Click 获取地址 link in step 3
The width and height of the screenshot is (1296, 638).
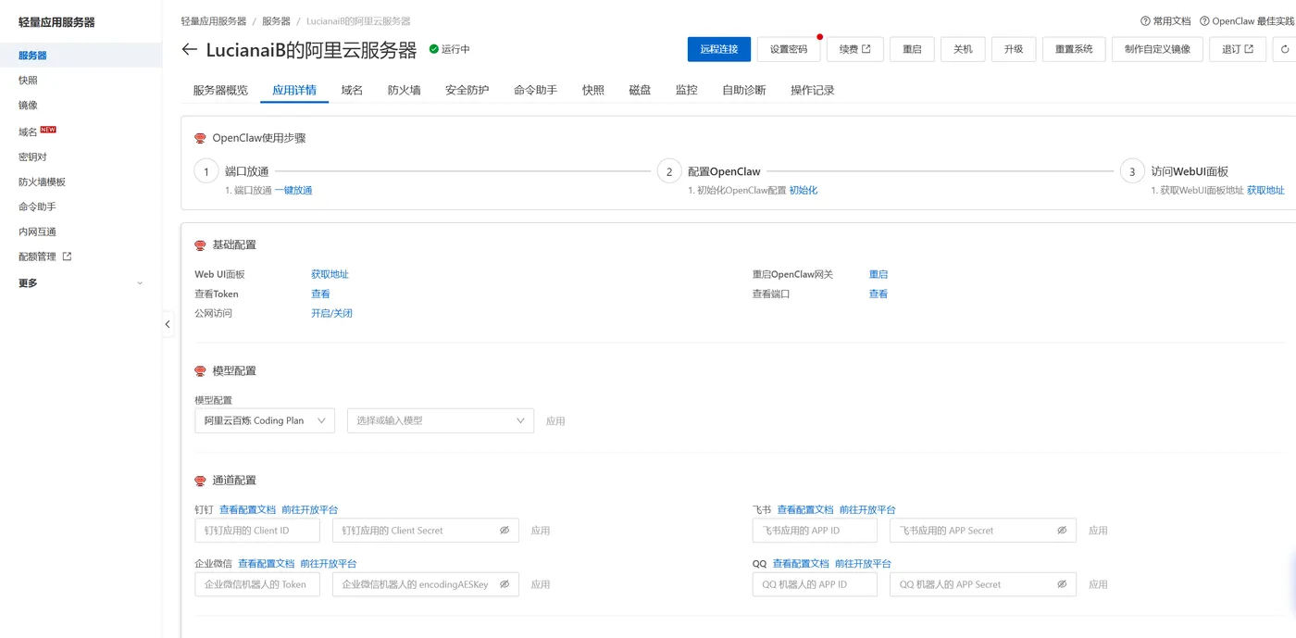tap(1265, 190)
